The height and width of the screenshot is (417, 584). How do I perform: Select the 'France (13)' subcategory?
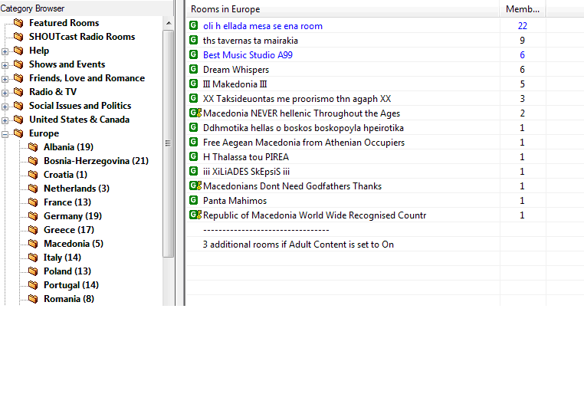67,202
